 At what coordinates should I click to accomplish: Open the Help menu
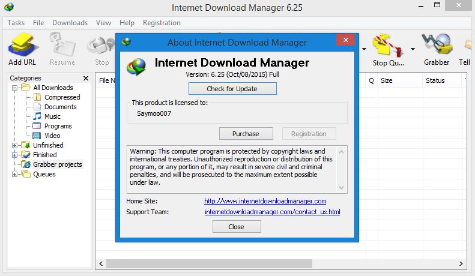tap(127, 23)
